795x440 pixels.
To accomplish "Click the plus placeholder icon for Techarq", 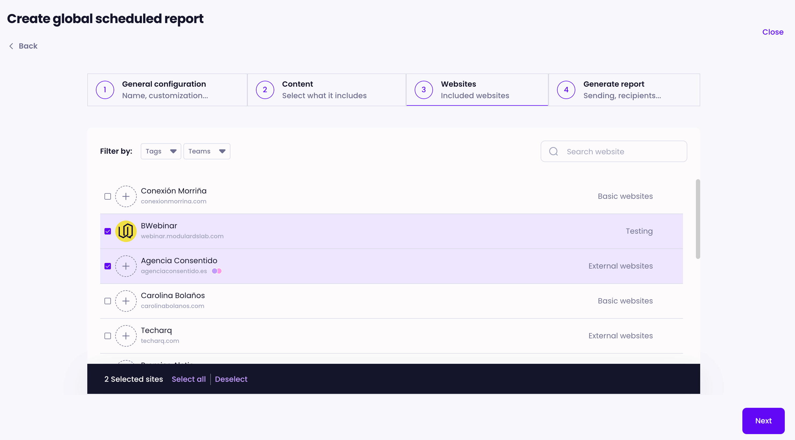I will tap(126, 335).
